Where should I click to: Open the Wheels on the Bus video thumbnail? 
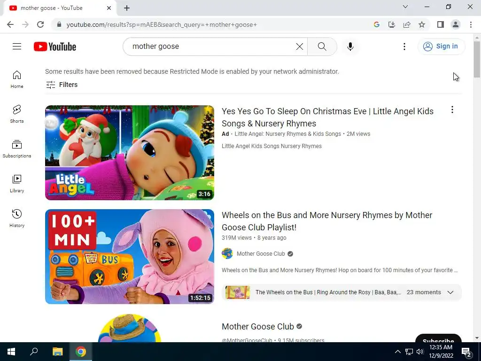pos(130,257)
